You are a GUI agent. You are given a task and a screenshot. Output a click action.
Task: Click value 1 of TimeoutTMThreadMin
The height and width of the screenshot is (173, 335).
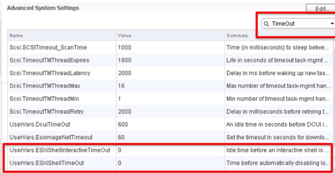pyautogui.click(x=119, y=99)
